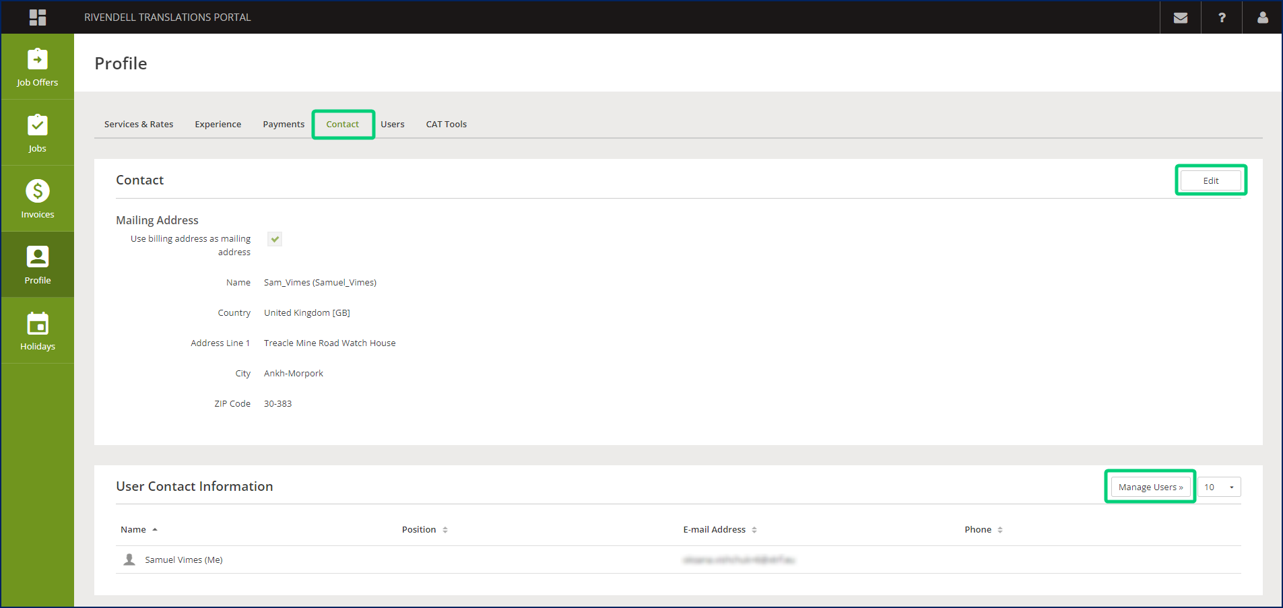Switch to Users tab
The image size is (1283, 608).
pyautogui.click(x=393, y=125)
